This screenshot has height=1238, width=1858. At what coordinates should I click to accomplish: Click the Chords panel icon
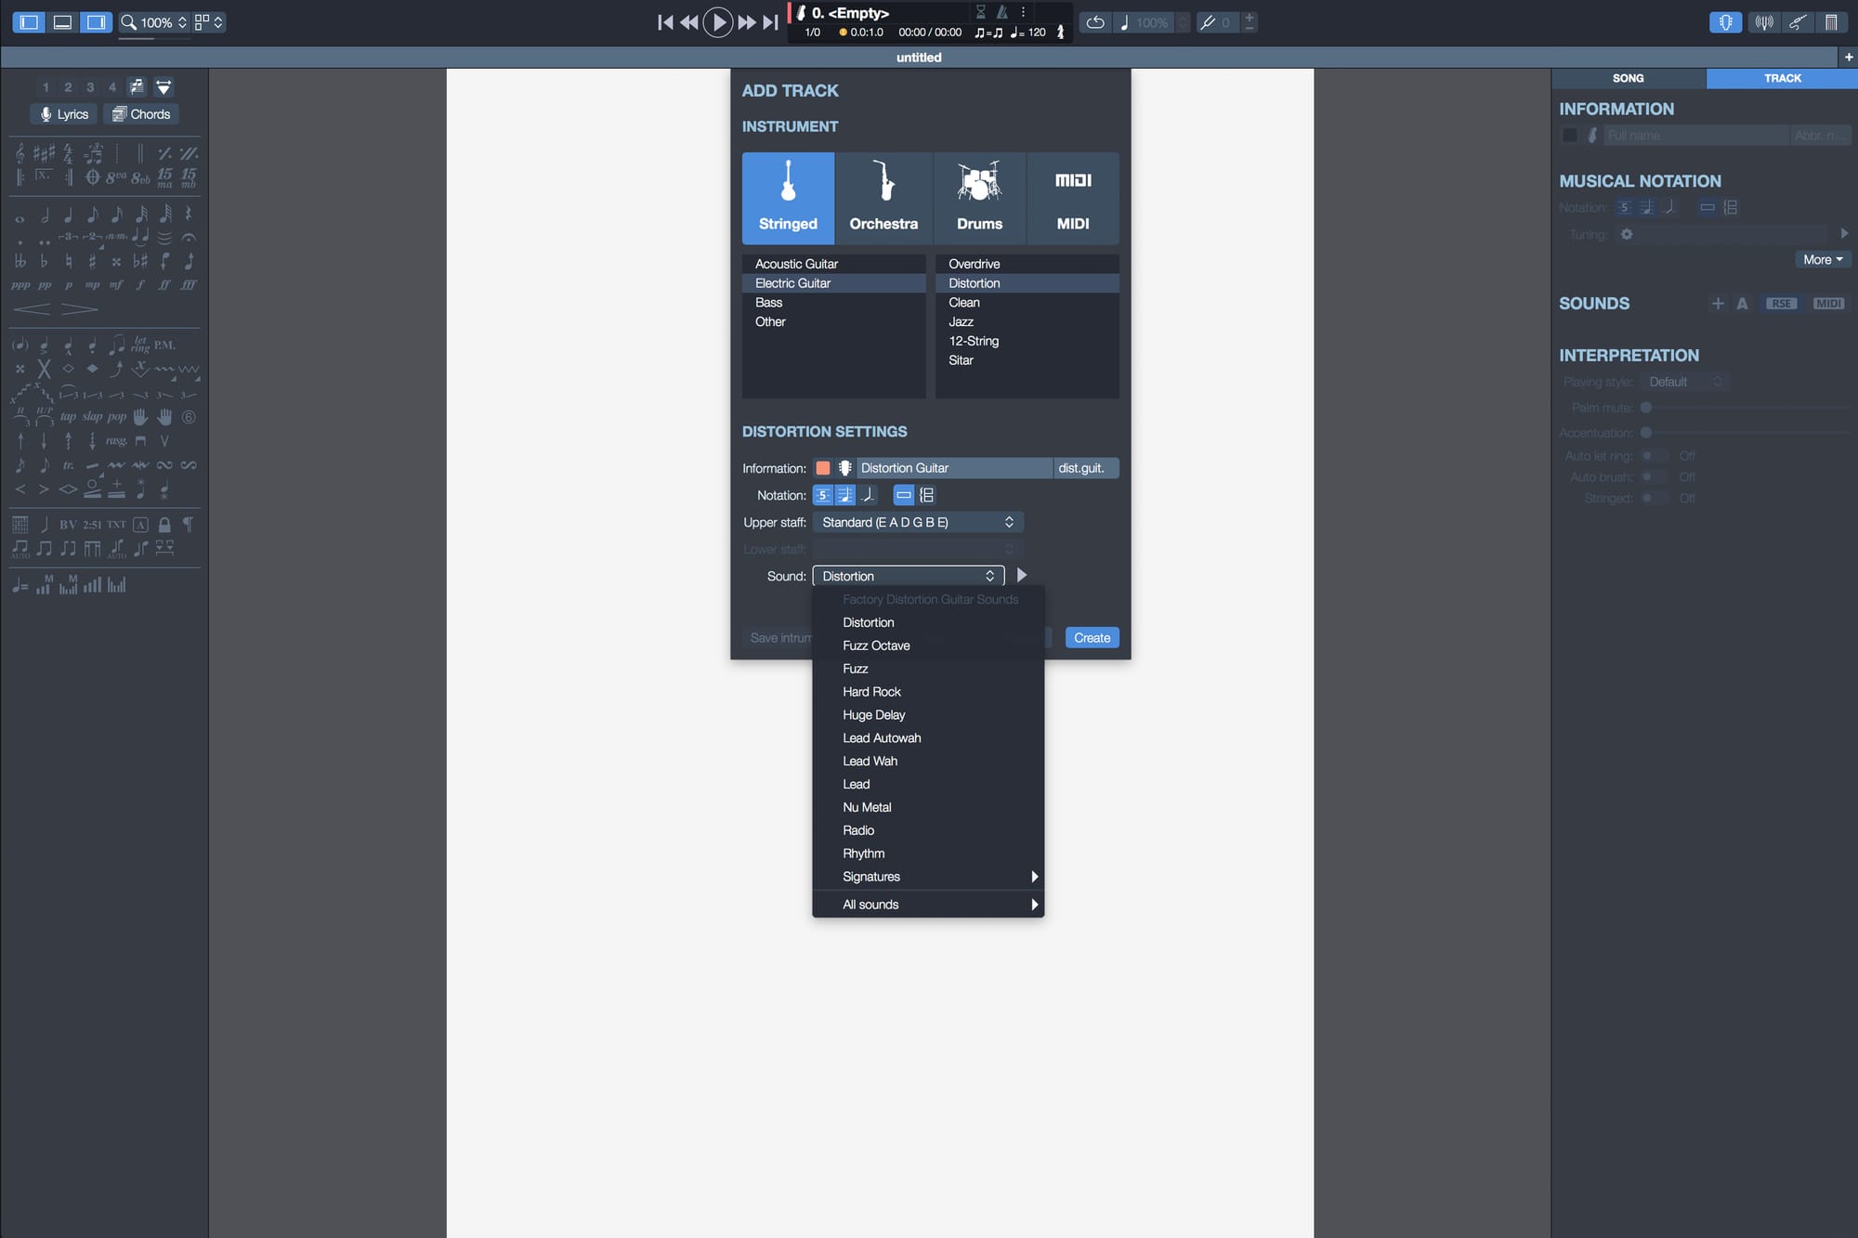(x=138, y=113)
